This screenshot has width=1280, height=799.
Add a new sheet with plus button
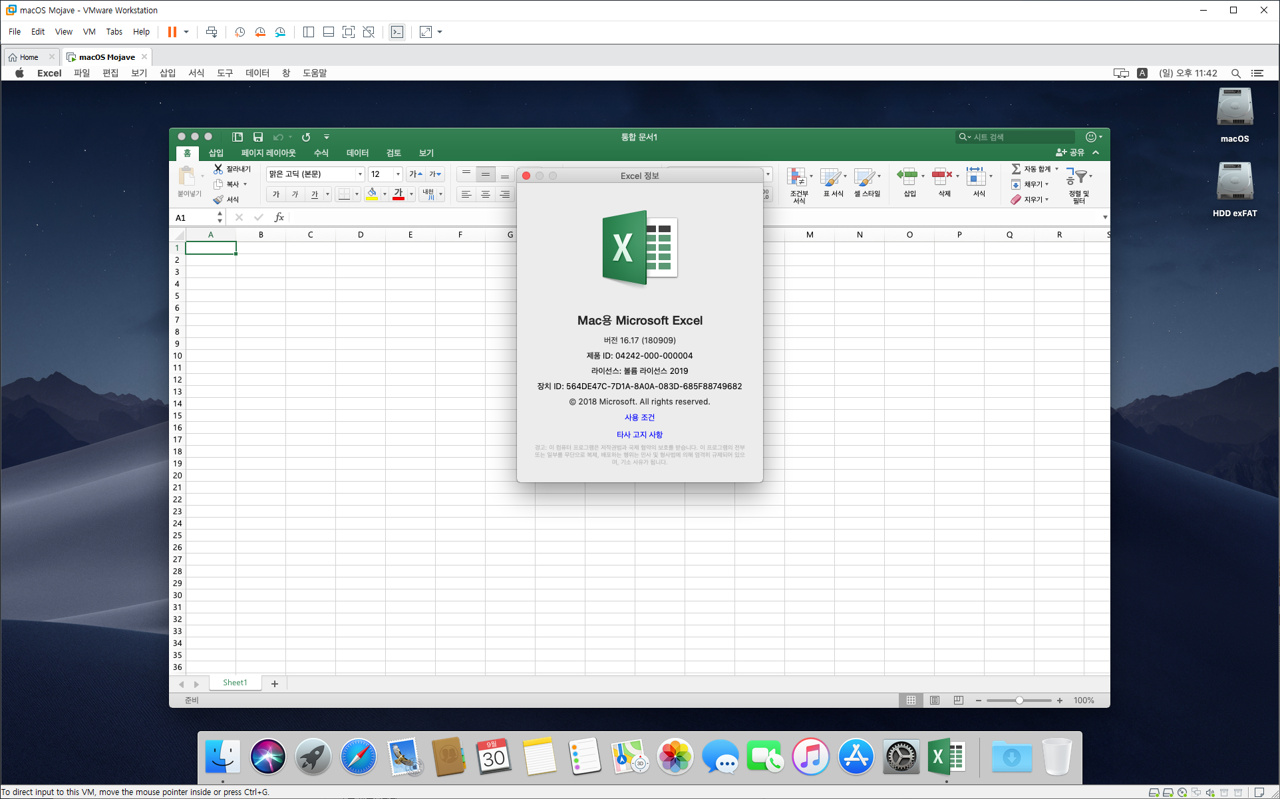click(x=275, y=684)
